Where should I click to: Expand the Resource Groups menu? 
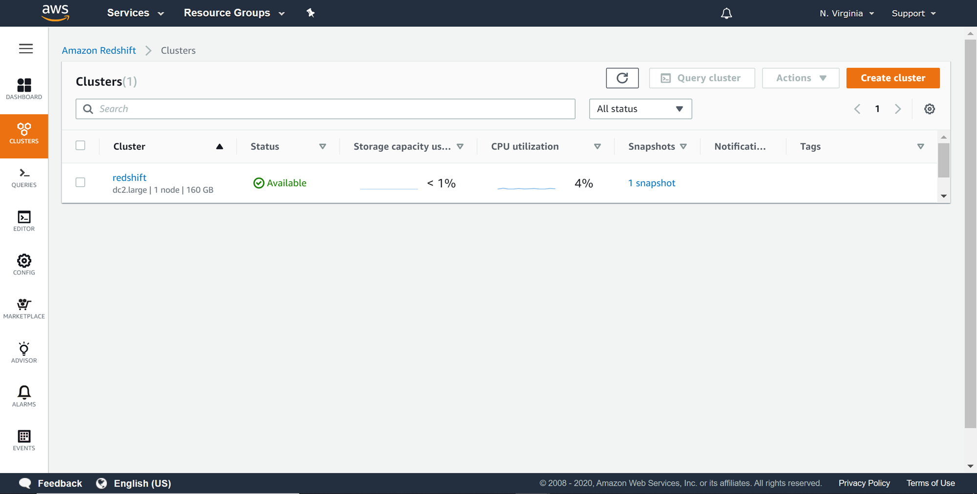[x=234, y=13]
